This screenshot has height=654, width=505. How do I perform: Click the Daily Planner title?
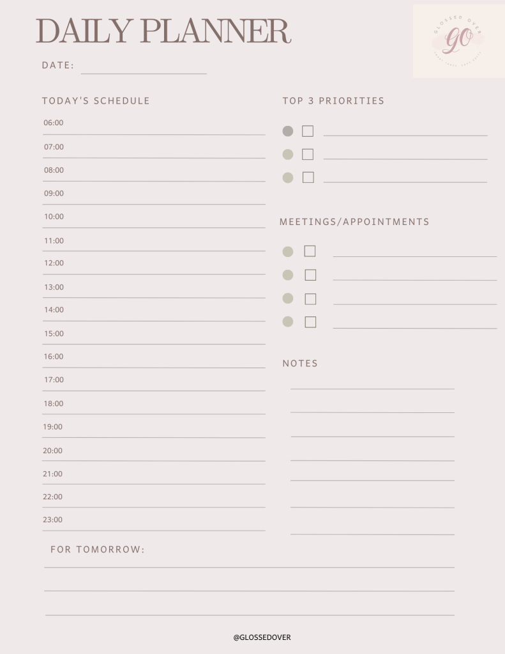pyautogui.click(x=163, y=32)
